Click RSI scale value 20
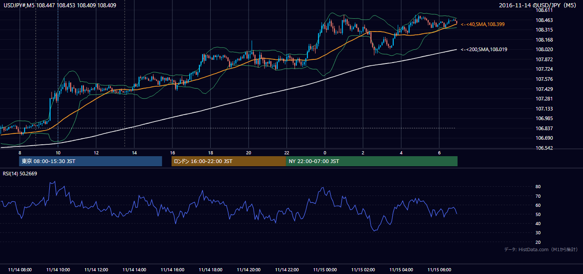 [538, 242]
